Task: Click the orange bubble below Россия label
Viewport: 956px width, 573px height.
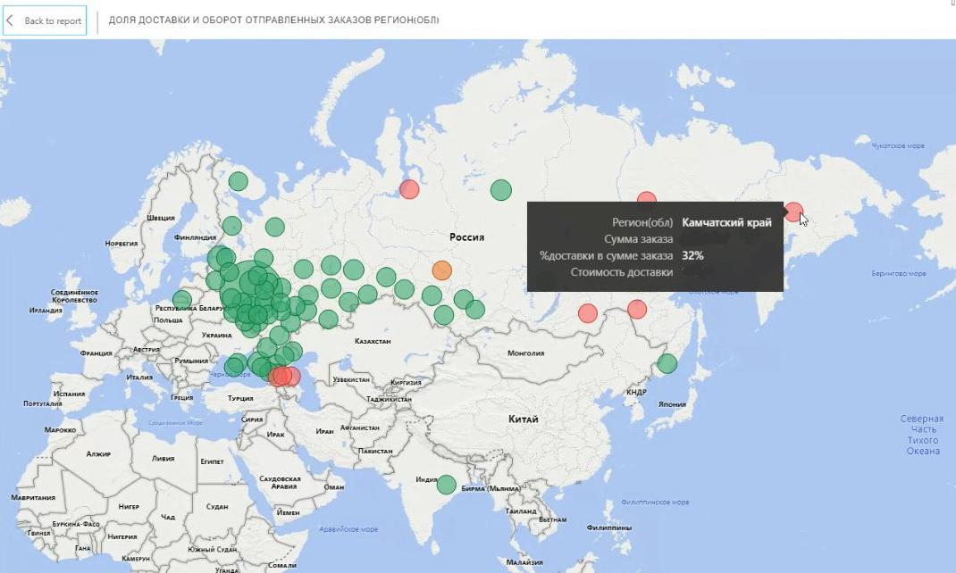Action: click(441, 270)
